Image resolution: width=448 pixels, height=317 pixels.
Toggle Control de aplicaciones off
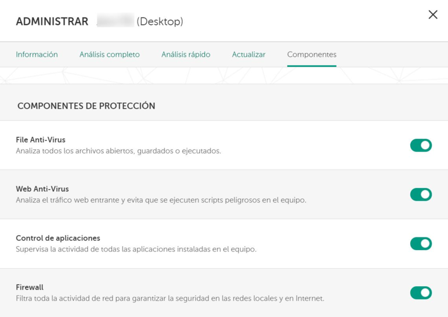click(421, 244)
